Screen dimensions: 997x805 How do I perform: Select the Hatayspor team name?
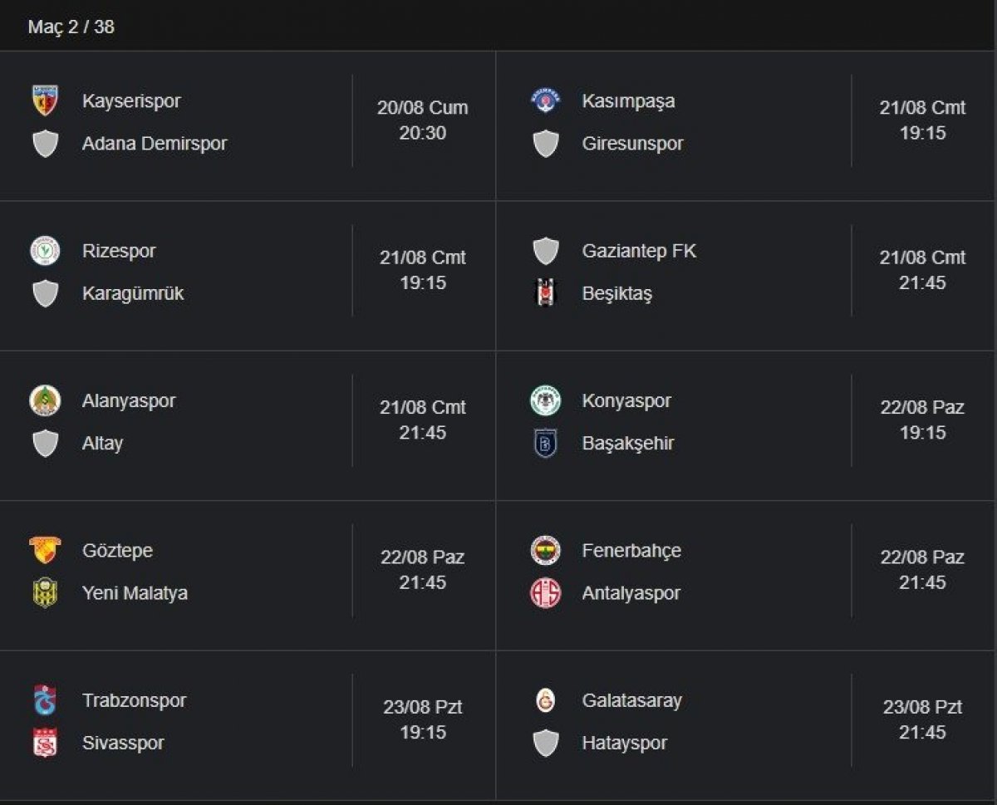[625, 743]
